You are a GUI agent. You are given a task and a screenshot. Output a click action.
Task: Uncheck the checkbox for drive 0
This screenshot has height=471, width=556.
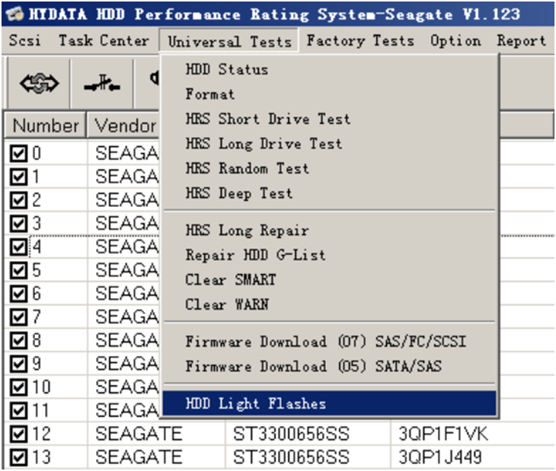pos(18,154)
